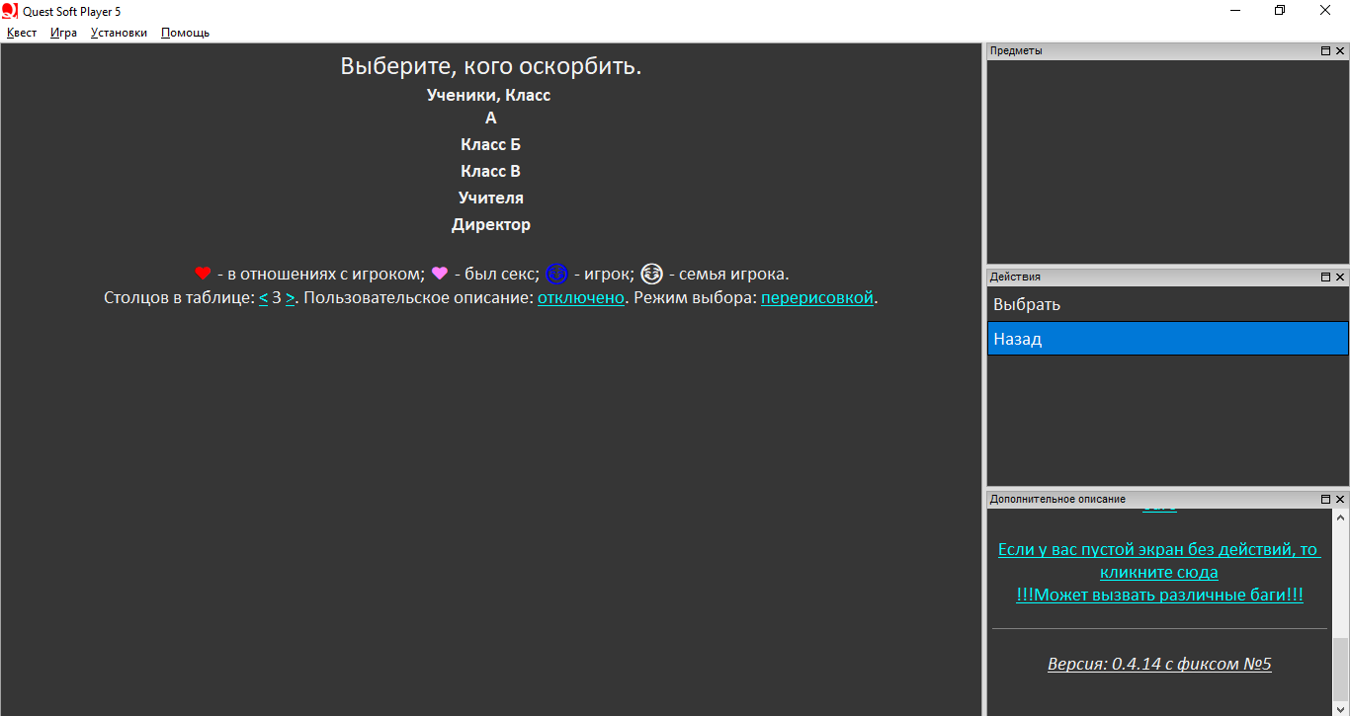Undock the Действия panel with its float icon
1350x716 pixels.
pyautogui.click(x=1325, y=278)
